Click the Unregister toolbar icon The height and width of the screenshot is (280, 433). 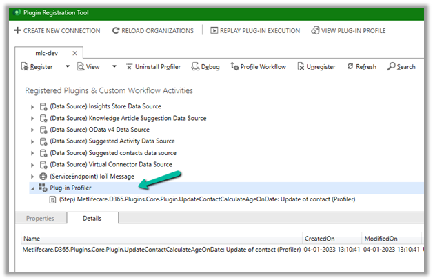[301, 67]
